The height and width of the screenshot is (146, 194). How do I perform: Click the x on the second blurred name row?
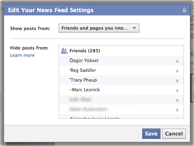coord(177,110)
